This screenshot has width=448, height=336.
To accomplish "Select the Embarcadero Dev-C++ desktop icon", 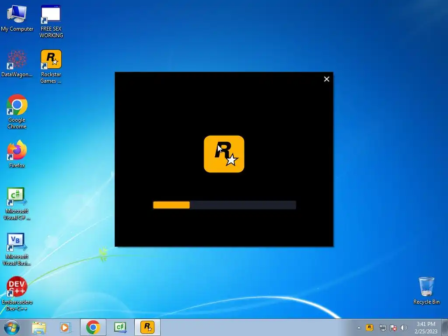I will [x=17, y=294].
